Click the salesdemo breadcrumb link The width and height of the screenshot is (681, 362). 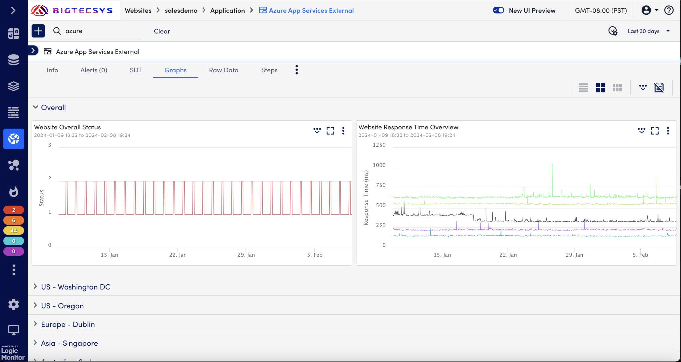pos(181,10)
